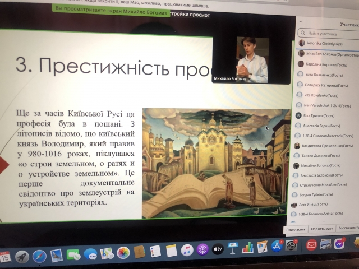Image resolution: width=359 pixels, height=269 pixels.
Task: Click slide paragraph about Київської Русі
Action: coord(76,158)
